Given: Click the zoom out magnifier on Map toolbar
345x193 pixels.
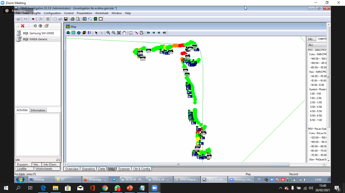Looking at the screenshot, I should pos(114,33).
